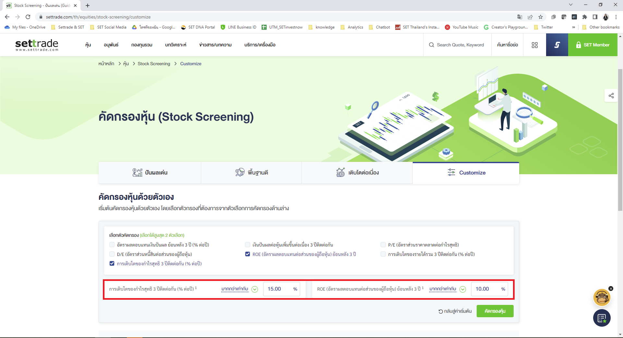
Task: Click the คัดกรองหุ้น screening button
Action: point(495,311)
